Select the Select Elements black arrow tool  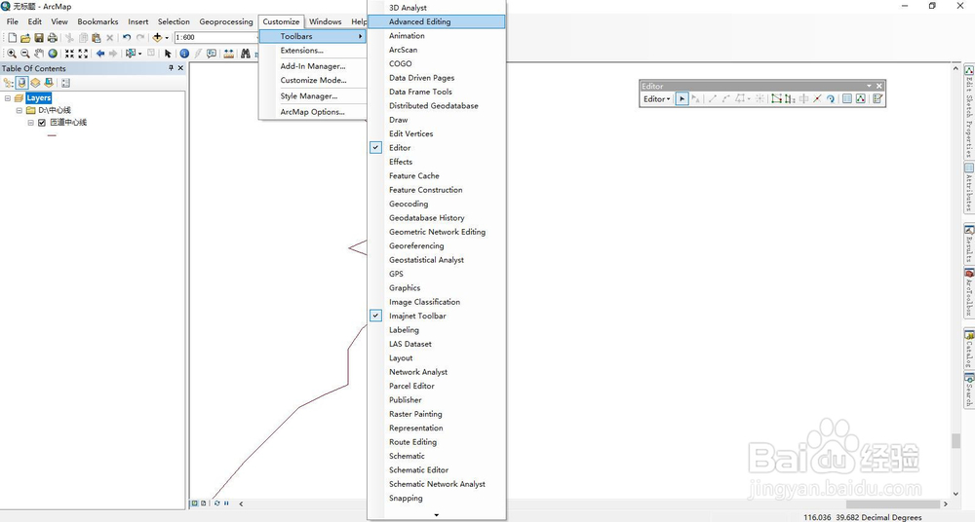pyautogui.click(x=168, y=54)
